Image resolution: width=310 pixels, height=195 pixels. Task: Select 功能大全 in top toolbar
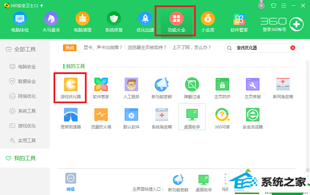point(176,22)
